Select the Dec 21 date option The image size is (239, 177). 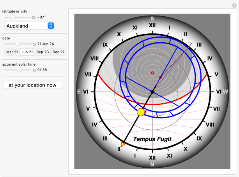tap(58, 52)
